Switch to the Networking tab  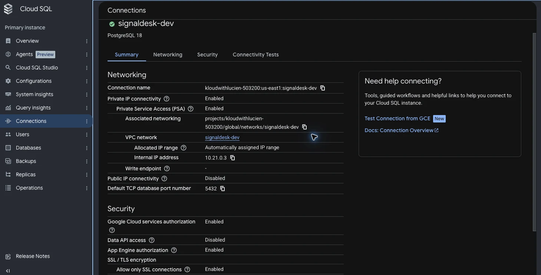coord(168,55)
